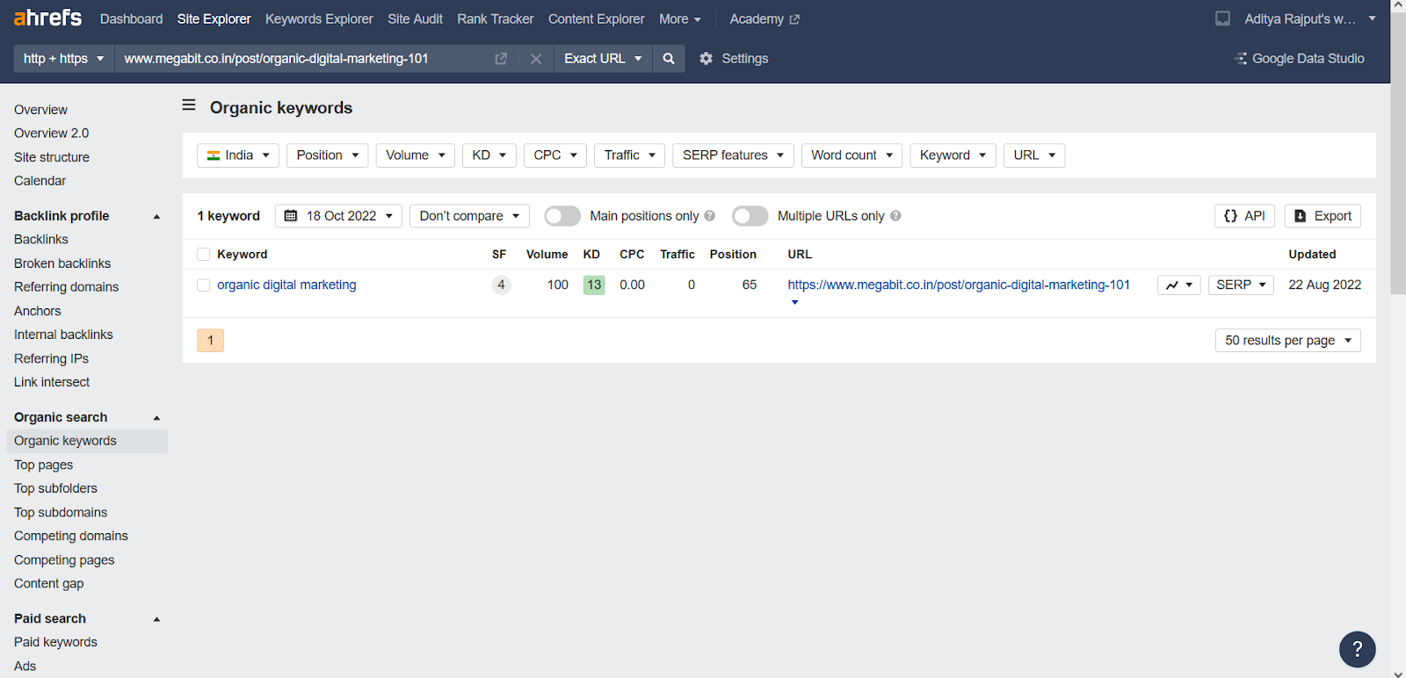This screenshot has height=678, width=1406.
Task: Open Site Audit
Action: click(x=415, y=18)
